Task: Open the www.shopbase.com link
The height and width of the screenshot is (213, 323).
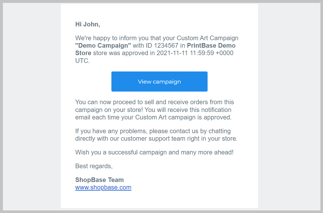Action: point(103,187)
